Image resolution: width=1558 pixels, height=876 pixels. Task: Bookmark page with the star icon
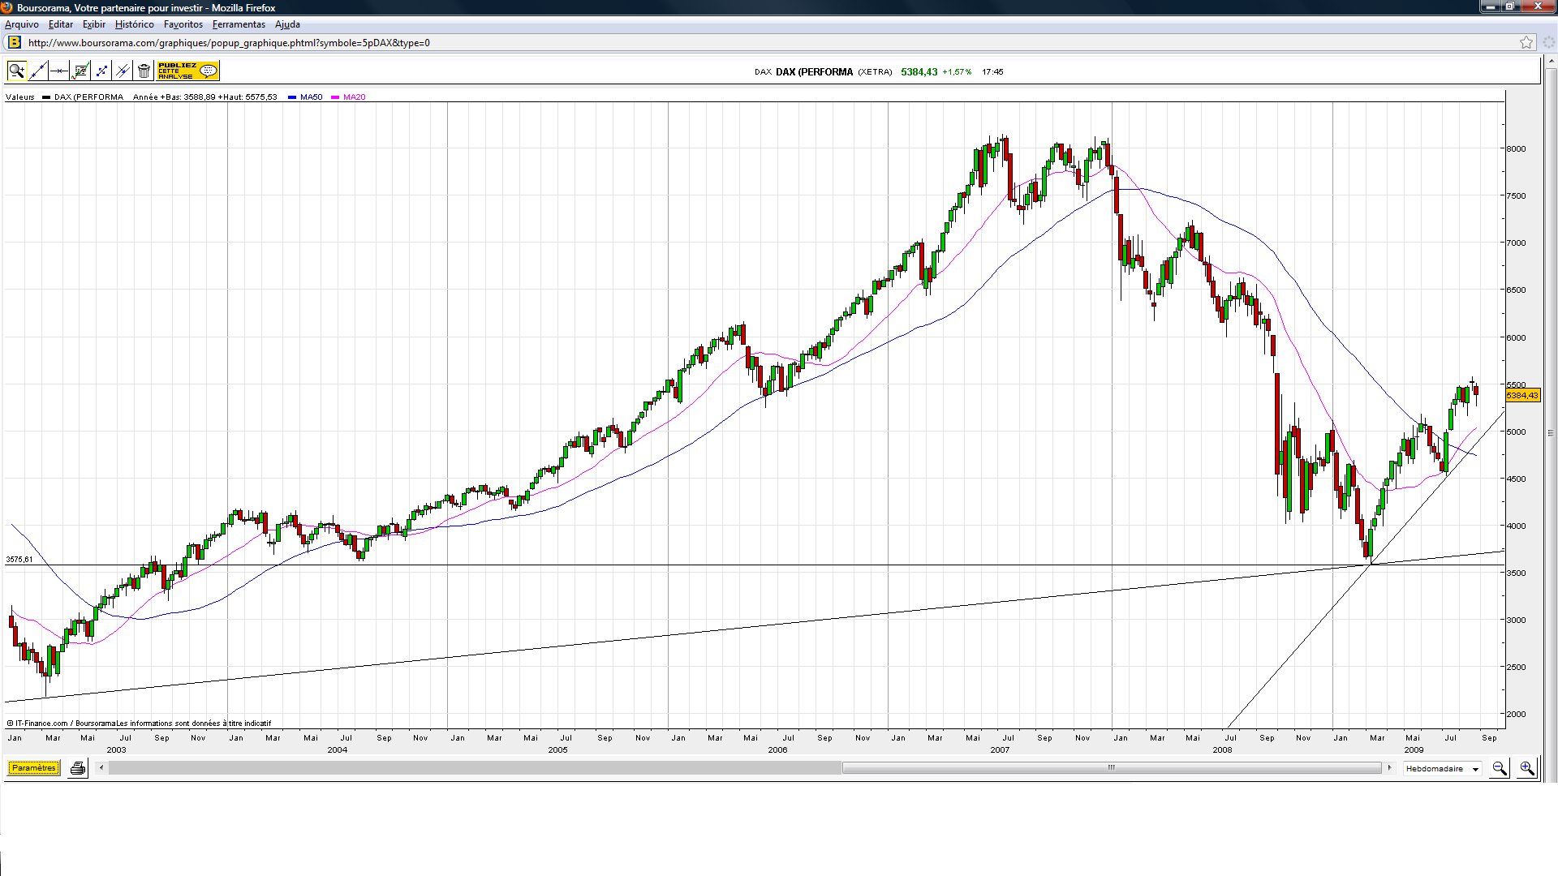pyautogui.click(x=1526, y=43)
